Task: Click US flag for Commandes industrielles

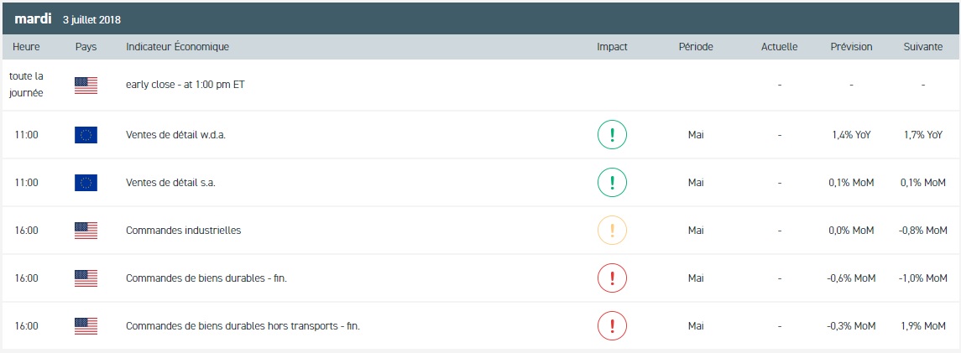Action: tap(86, 231)
